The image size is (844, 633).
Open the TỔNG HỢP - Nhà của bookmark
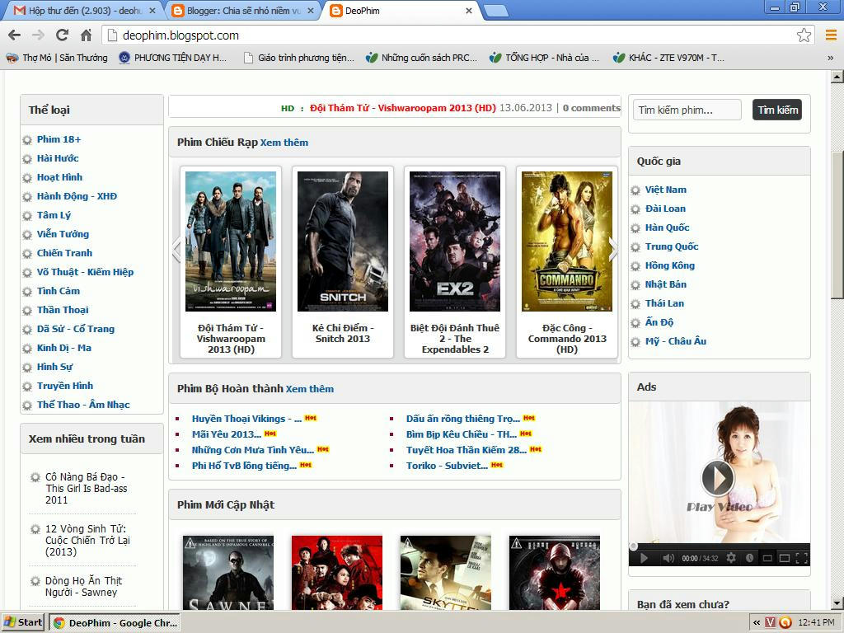pyautogui.click(x=544, y=58)
